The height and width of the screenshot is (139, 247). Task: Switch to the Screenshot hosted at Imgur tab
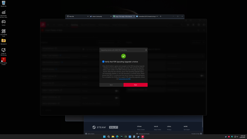point(146,16)
